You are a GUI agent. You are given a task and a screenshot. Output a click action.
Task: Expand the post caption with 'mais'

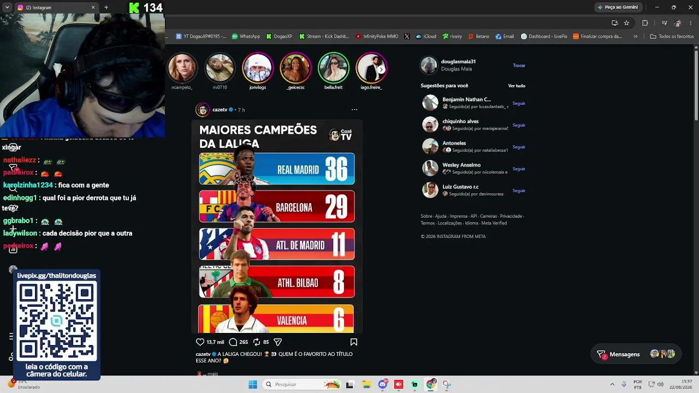[x=213, y=374]
